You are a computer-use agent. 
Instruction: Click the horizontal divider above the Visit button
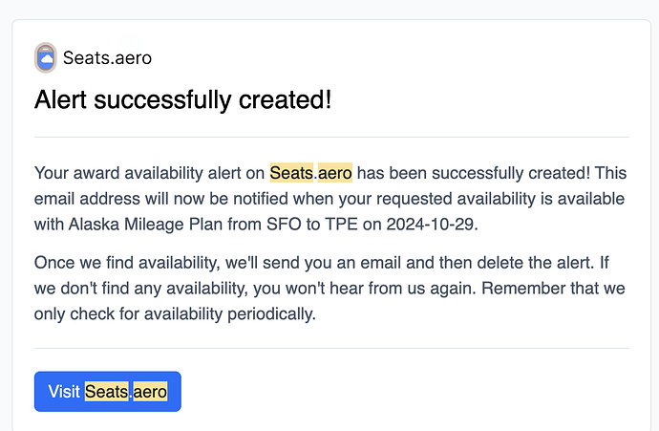[331, 348]
